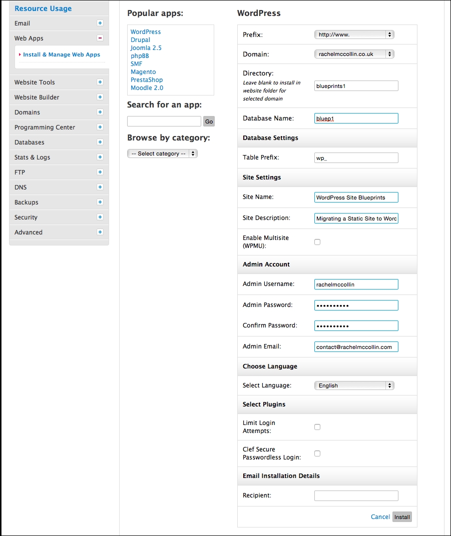Expand Programming Center plus icon

pos(100,127)
